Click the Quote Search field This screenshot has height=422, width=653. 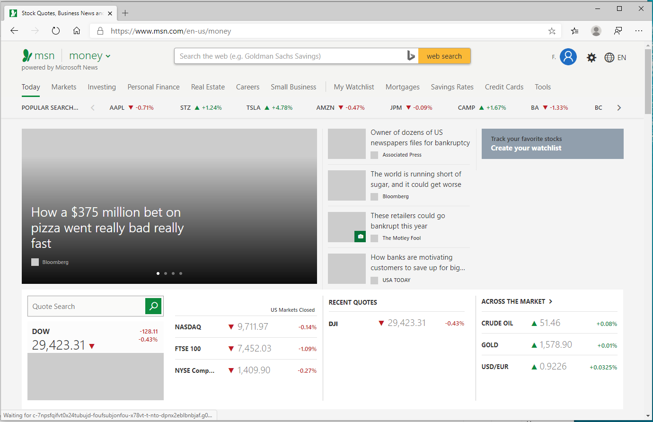[x=87, y=306]
